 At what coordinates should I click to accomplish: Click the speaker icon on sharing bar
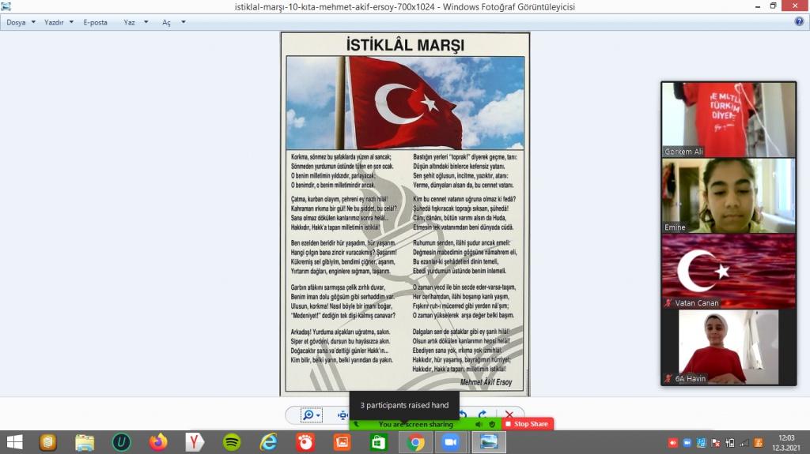pos(479,424)
